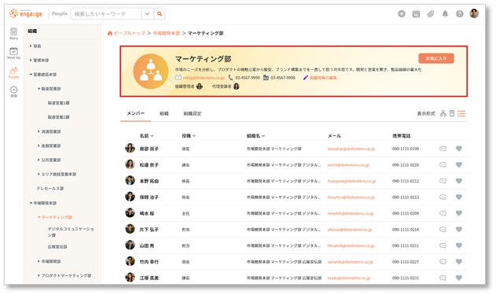This screenshot has height=295, width=496.
Task: Click the engauge logo
Action: click(26, 13)
